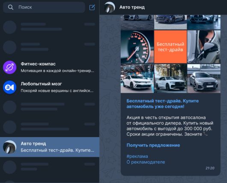Open the white Volkswagen showroom photo
Screen dimensions: 227x183
click(x=137, y=78)
